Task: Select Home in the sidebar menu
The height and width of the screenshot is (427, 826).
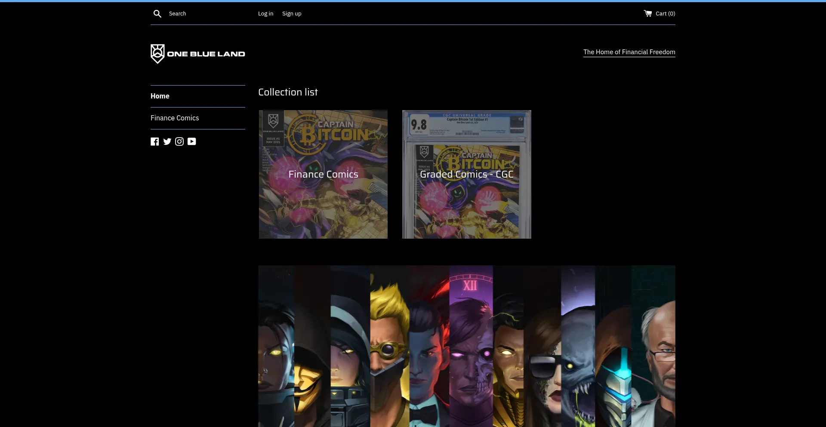Action: tap(160, 96)
